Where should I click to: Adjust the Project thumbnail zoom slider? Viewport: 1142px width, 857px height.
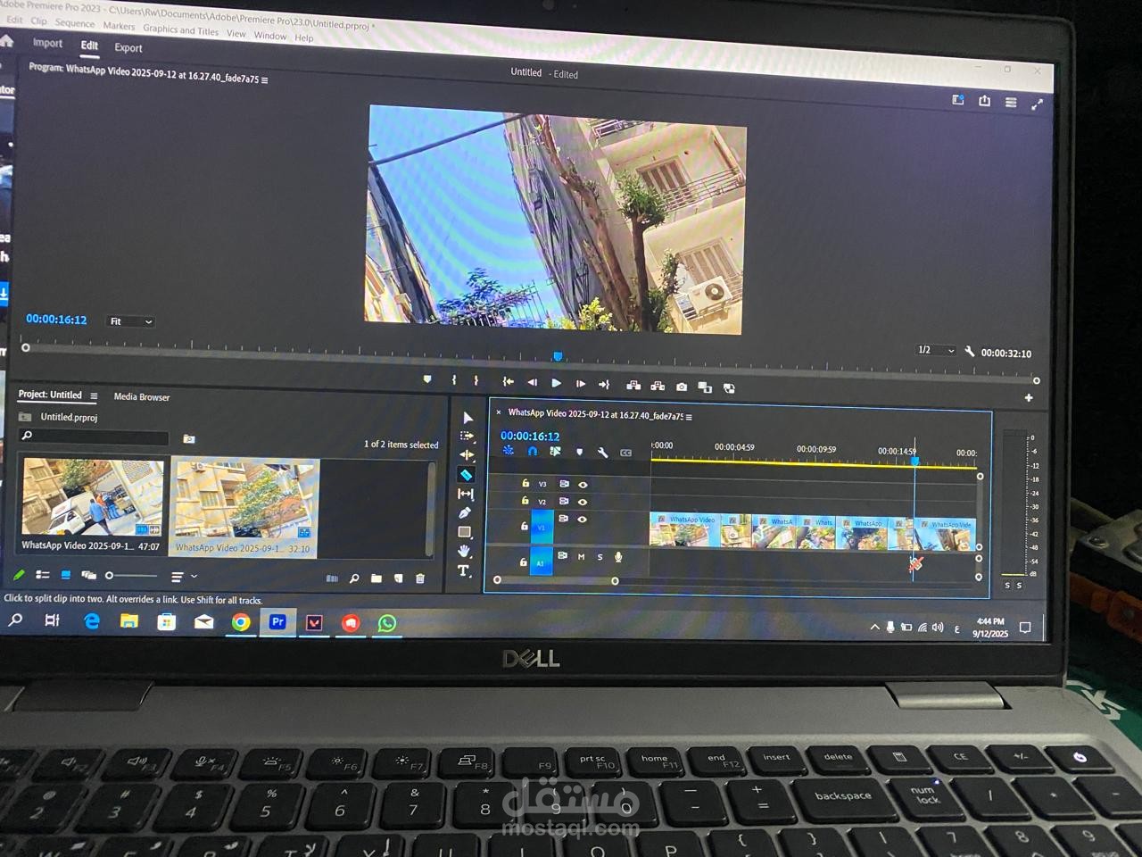131,576
